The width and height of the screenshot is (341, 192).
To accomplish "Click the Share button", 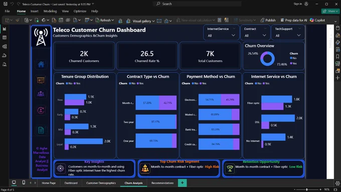I will pyautogui.click(x=330, y=11).
